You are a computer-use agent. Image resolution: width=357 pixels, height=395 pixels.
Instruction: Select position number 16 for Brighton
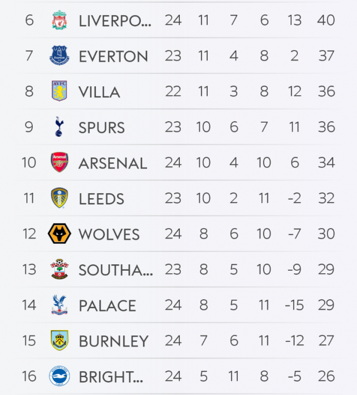pyautogui.click(x=29, y=377)
